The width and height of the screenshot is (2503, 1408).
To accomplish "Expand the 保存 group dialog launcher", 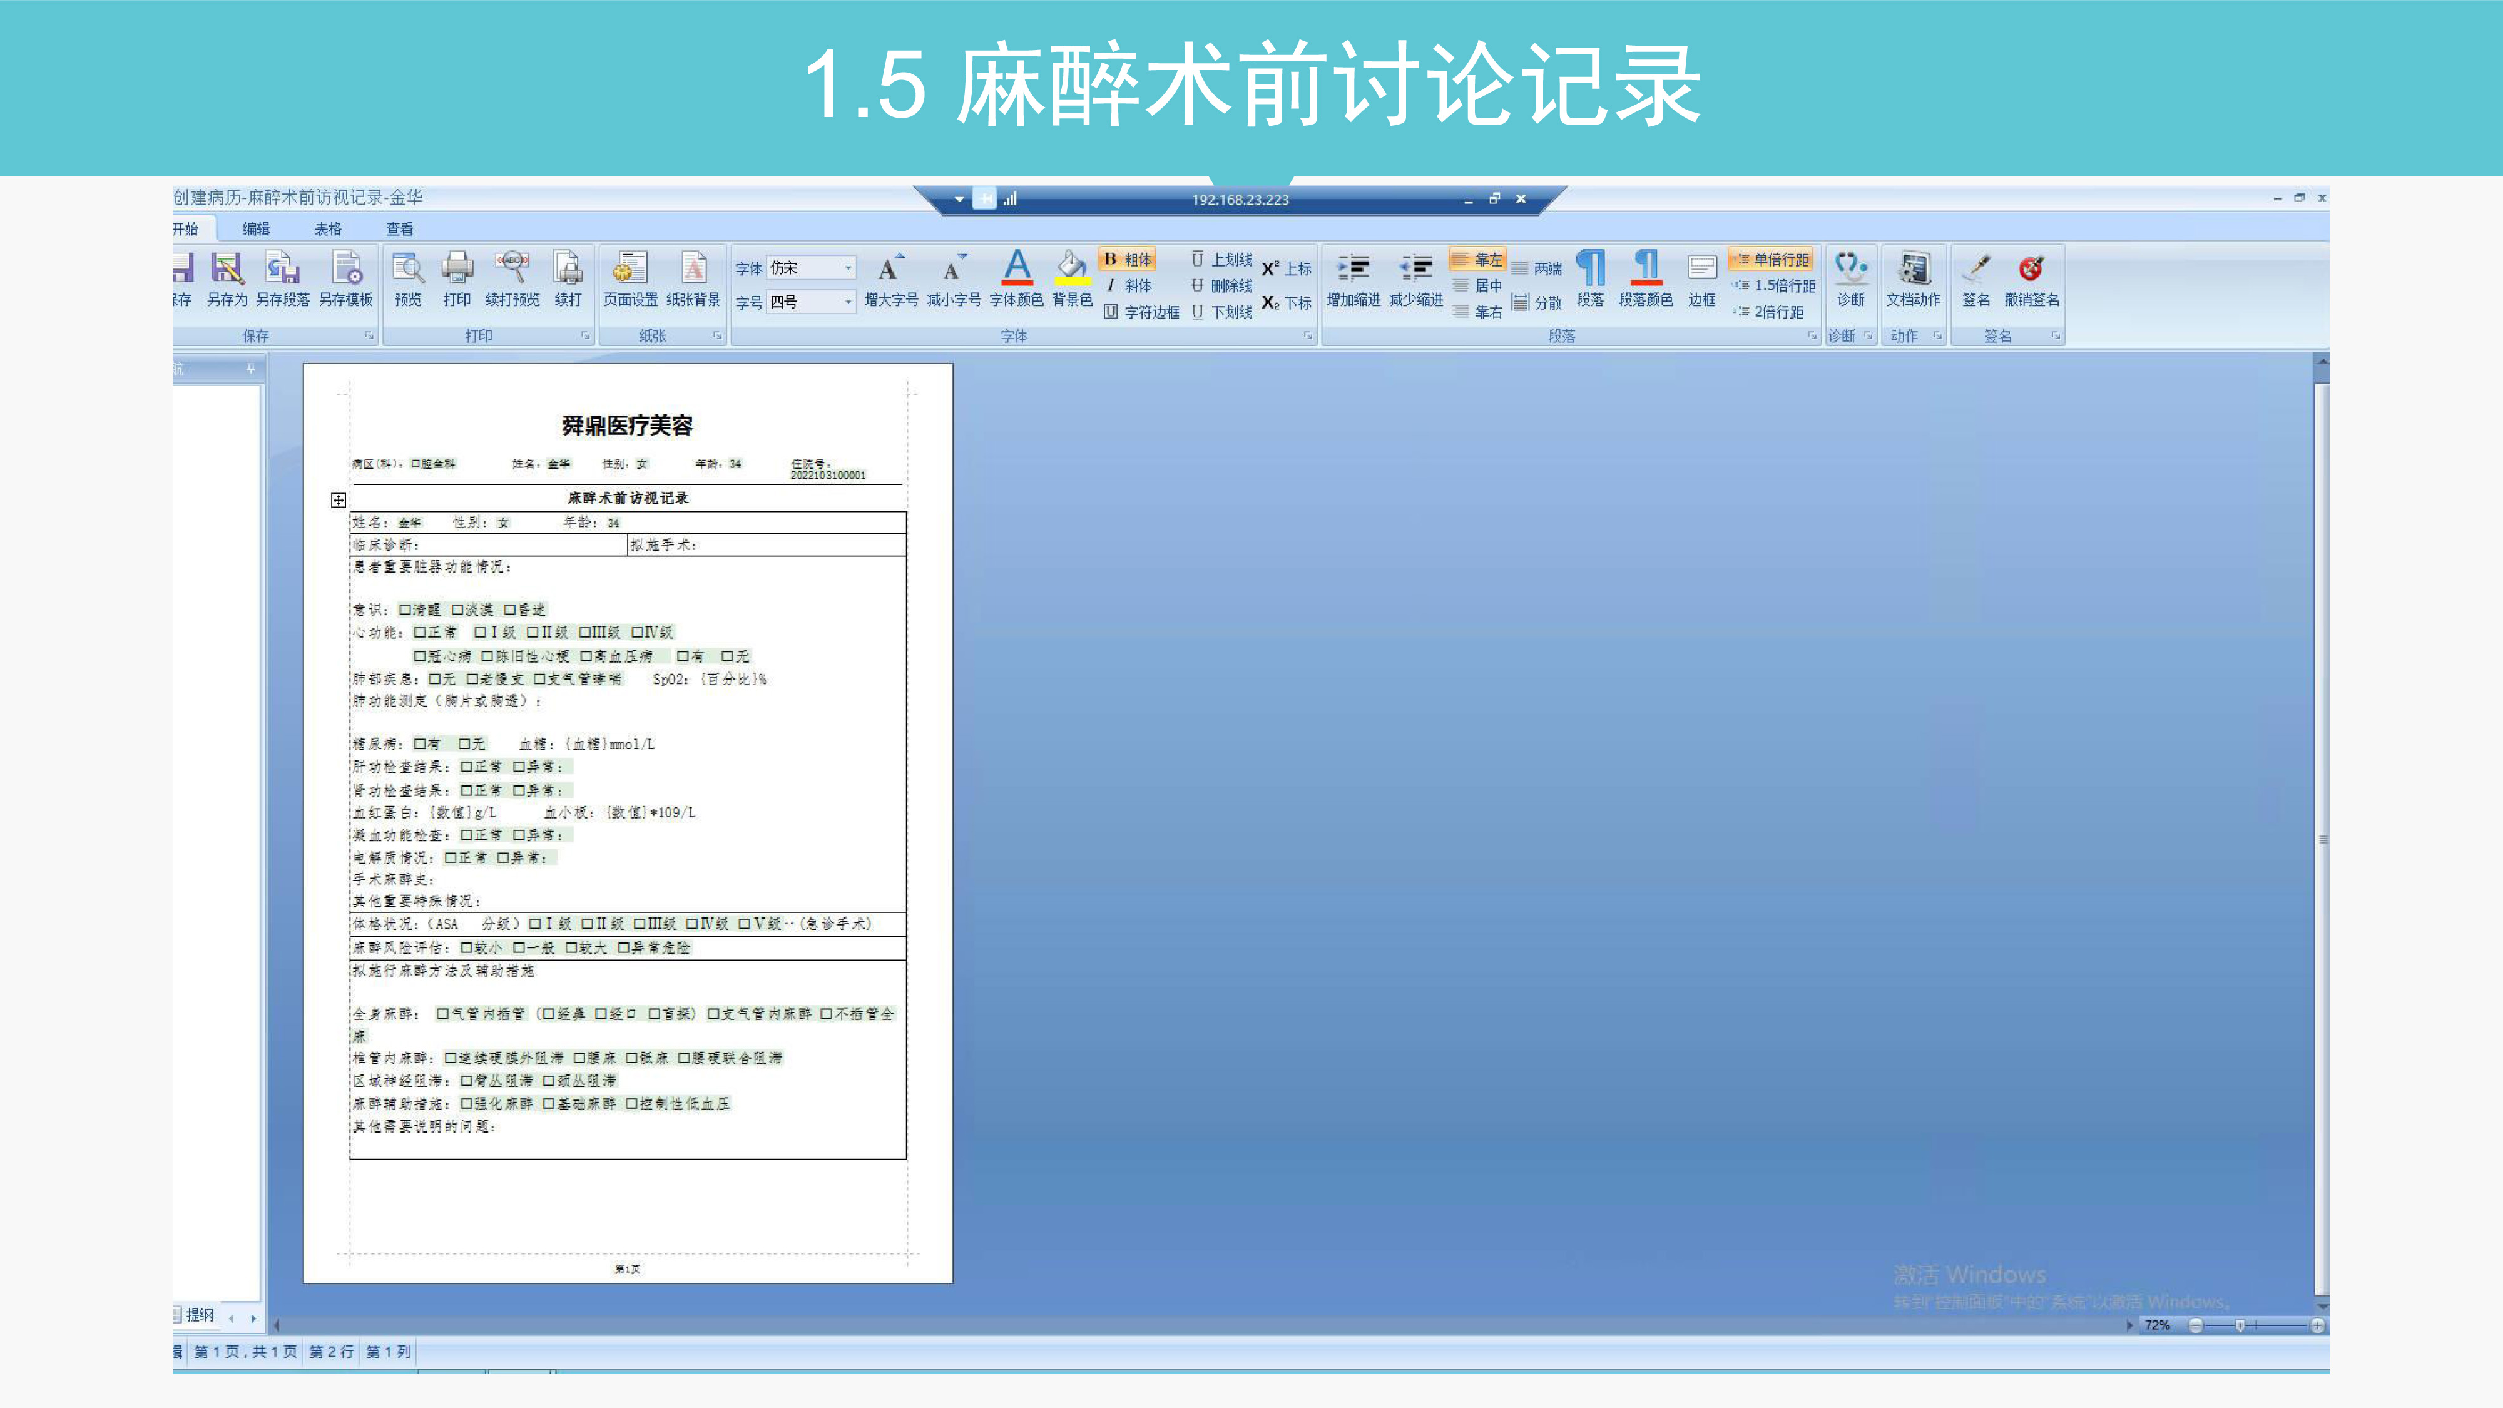I will [369, 336].
